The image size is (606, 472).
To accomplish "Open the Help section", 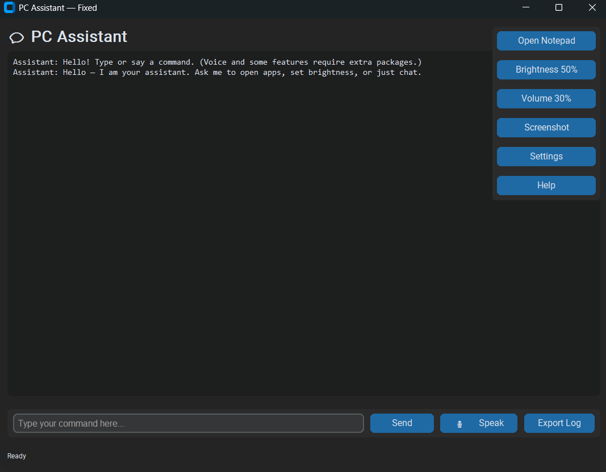I will 546,185.
